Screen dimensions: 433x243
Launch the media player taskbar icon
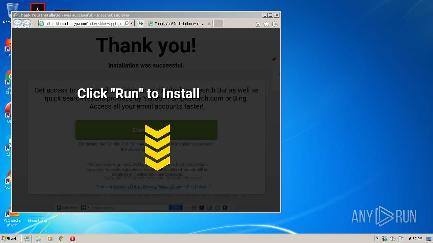click(50, 239)
